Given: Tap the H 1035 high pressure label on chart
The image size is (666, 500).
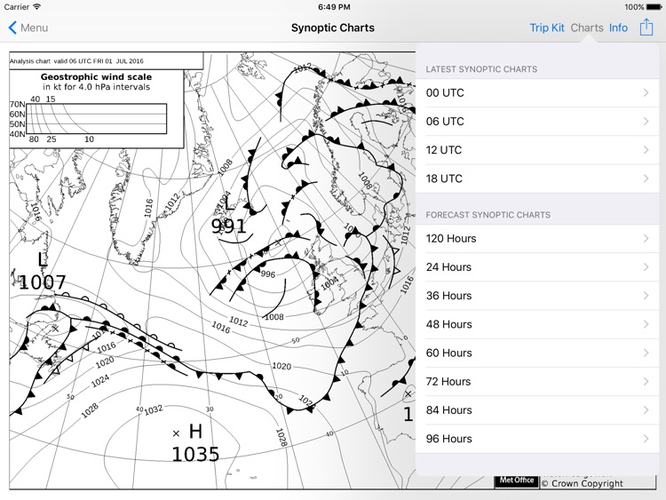Looking at the screenshot, I should tap(195, 443).
